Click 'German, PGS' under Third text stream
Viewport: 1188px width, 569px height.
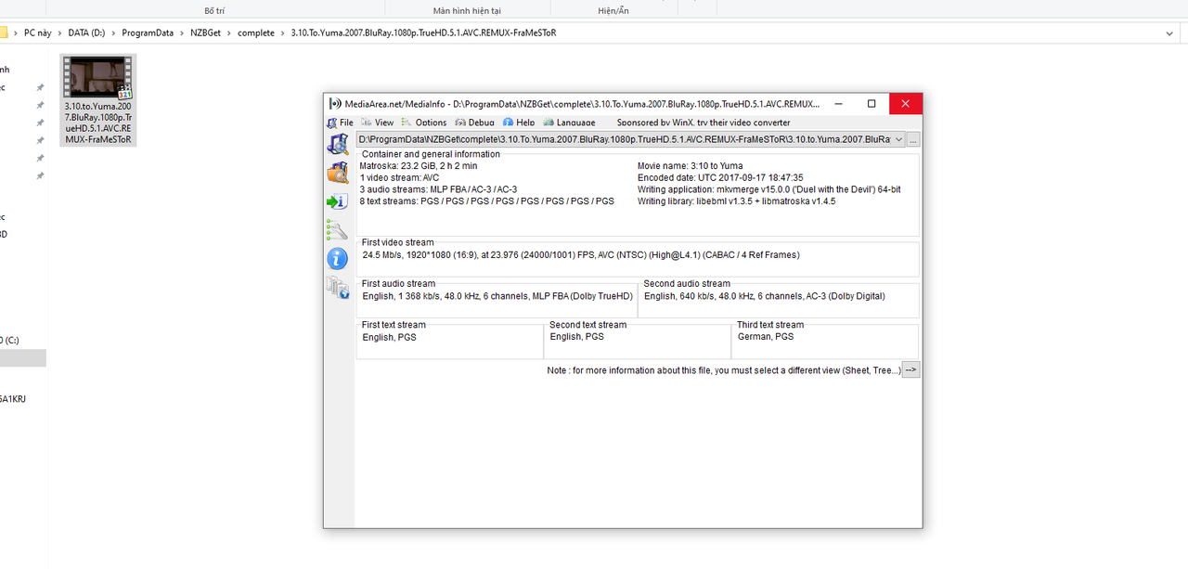[x=765, y=337]
